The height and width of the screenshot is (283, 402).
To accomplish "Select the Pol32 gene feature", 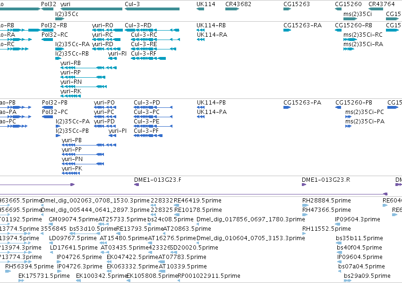I will (47, 9).
